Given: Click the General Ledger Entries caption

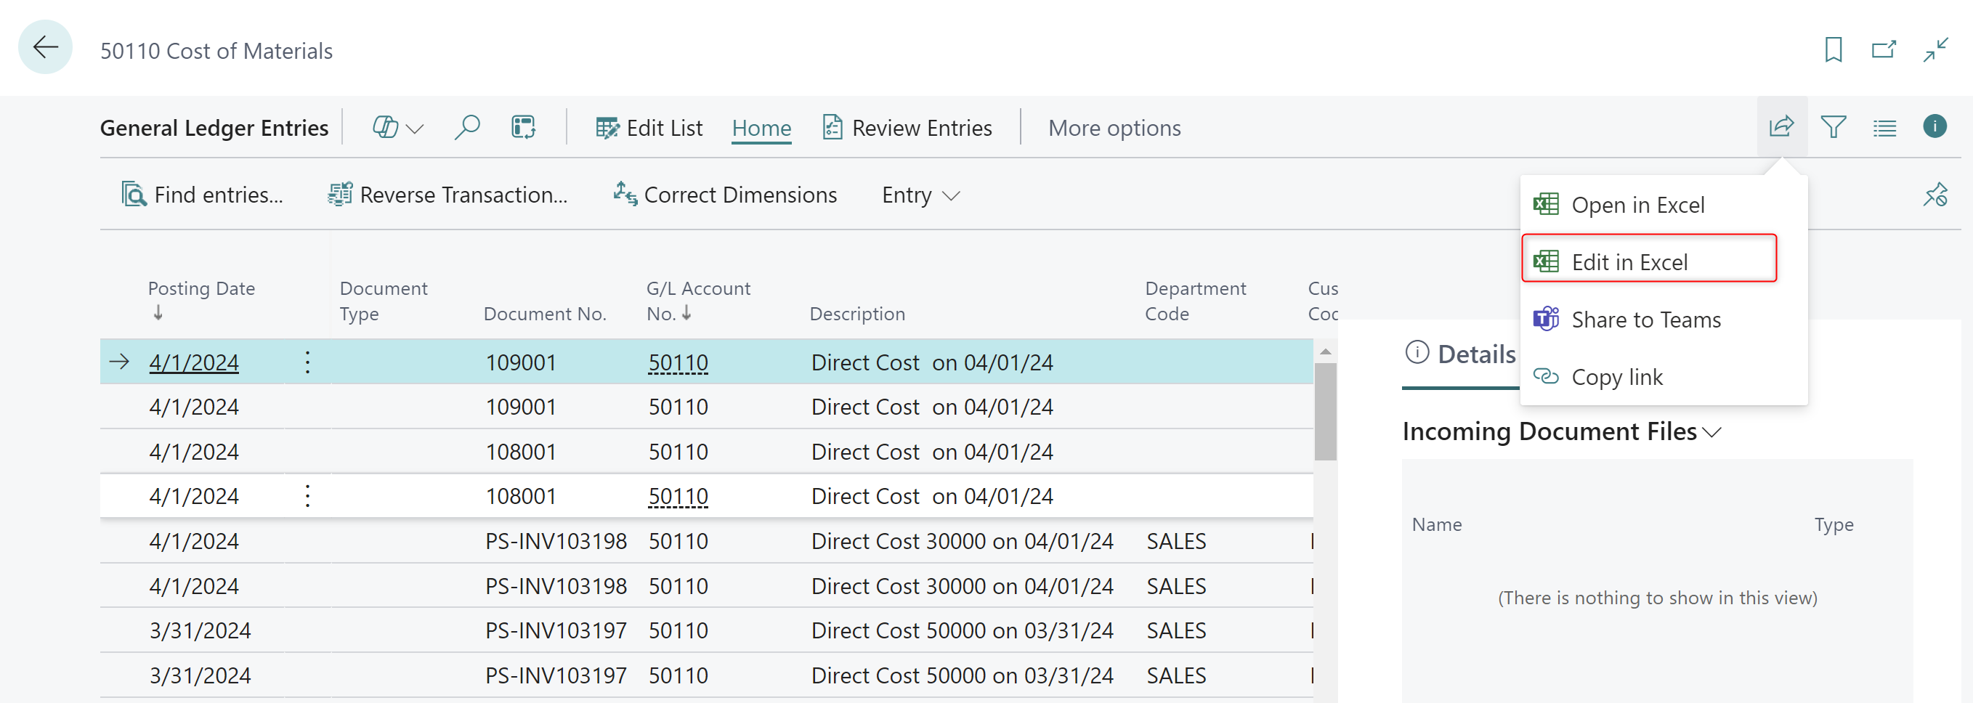Looking at the screenshot, I should pos(214,128).
